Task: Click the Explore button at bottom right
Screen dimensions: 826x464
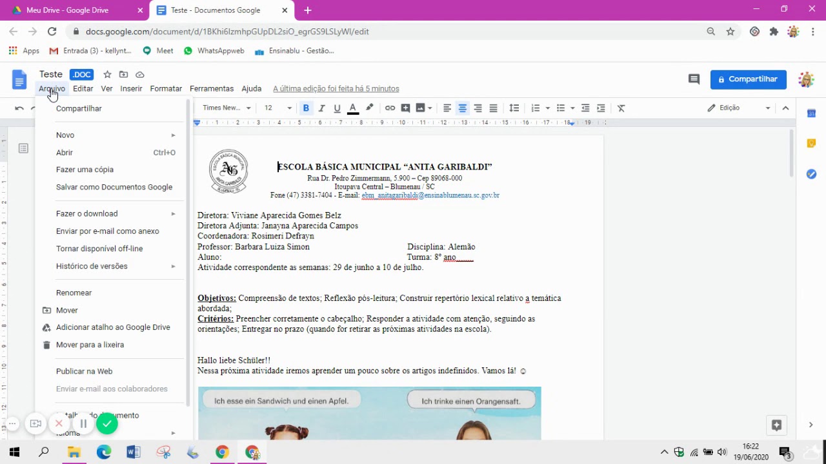Action: pos(776,425)
